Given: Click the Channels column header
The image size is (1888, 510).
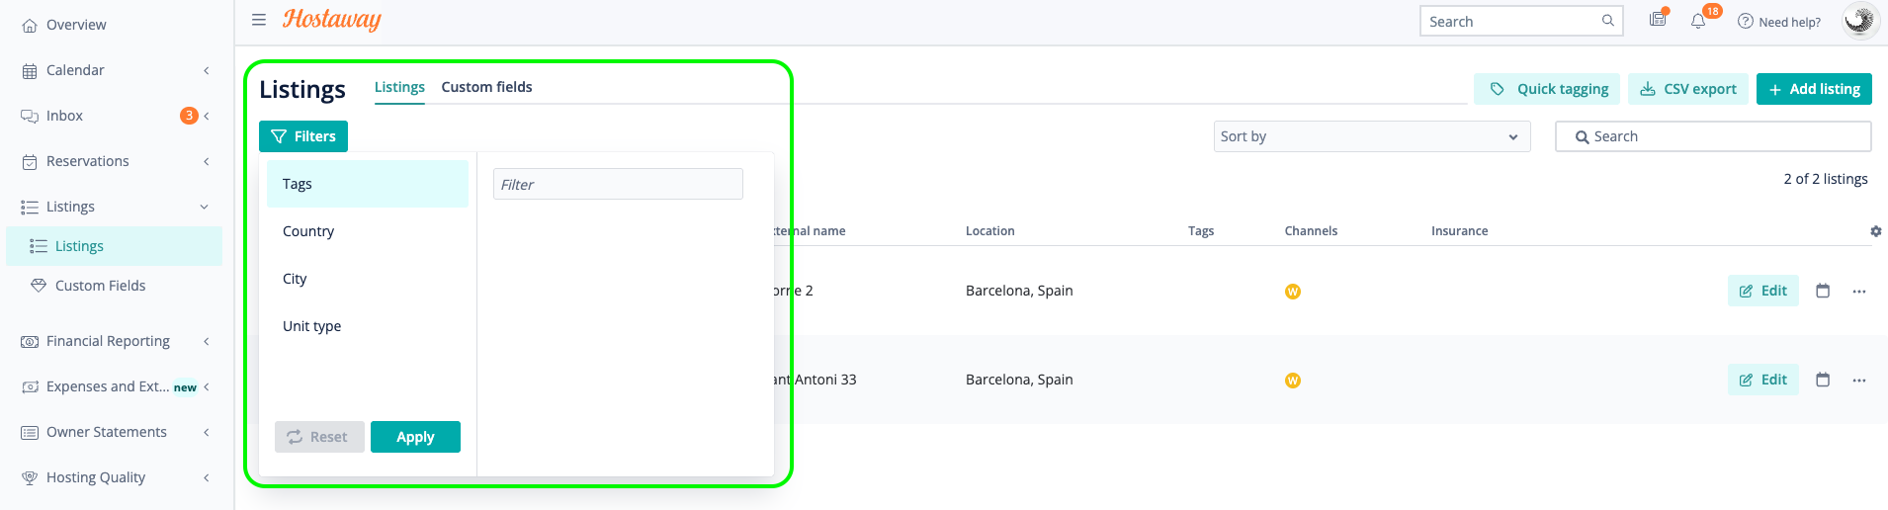Looking at the screenshot, I should coord(1311,231).
